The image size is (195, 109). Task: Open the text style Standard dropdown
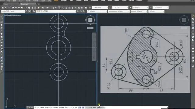tap(100, 8)
